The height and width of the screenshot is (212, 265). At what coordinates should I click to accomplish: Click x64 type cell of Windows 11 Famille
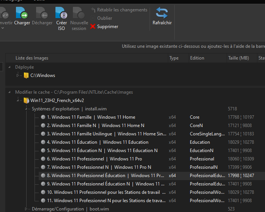172,117
